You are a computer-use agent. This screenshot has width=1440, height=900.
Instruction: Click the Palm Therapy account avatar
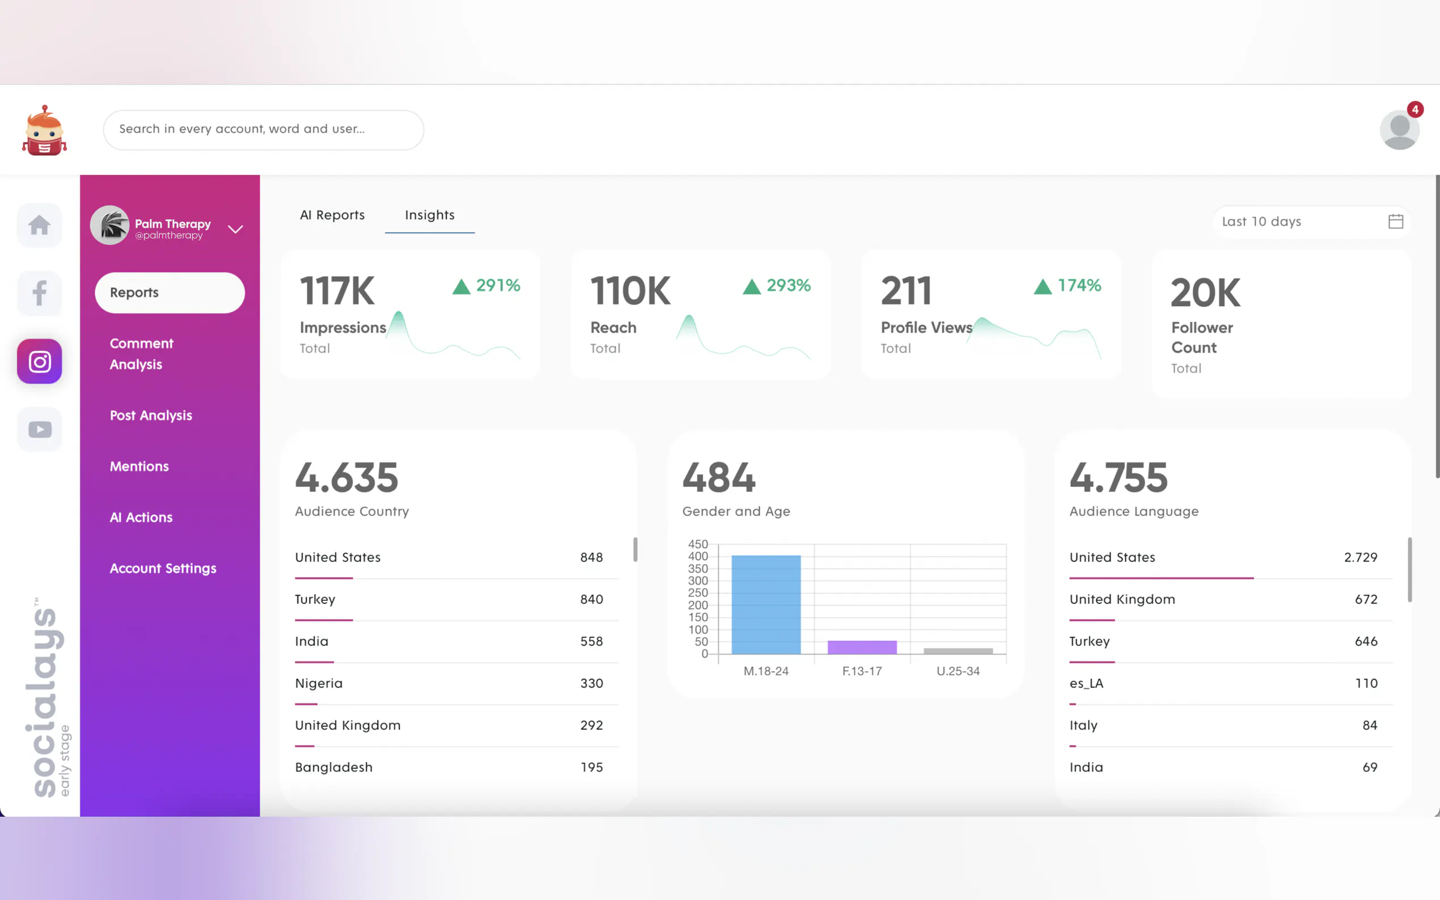click(x=109, y=226)
